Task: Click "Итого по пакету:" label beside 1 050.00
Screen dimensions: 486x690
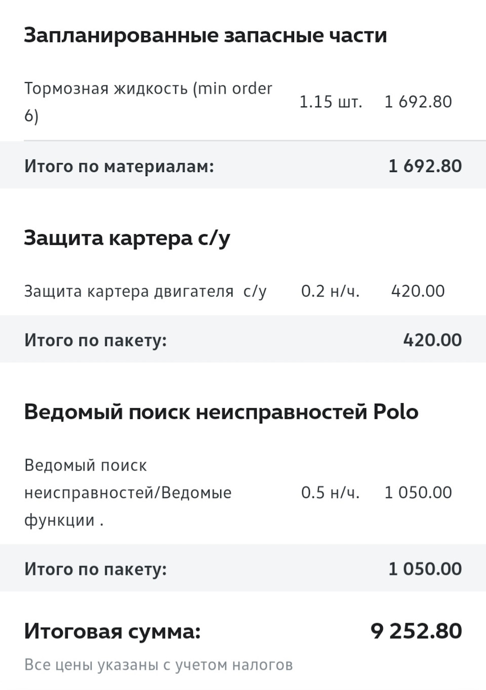Action: (95, 569)
